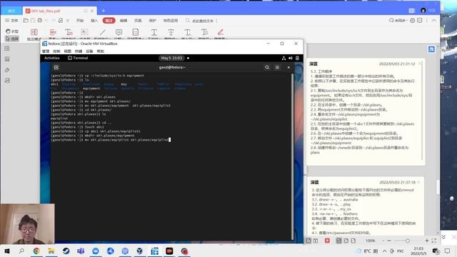The width and height of the screenshot is (457, 257).
Task: Select the arrow selection tool (选择)
Action: (x=12, y=39)
